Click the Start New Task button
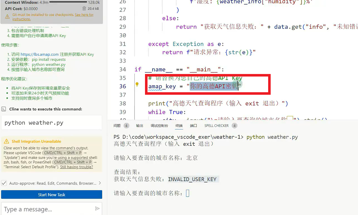The width and height of the screenshot is (358, 215). click(52, 195)
